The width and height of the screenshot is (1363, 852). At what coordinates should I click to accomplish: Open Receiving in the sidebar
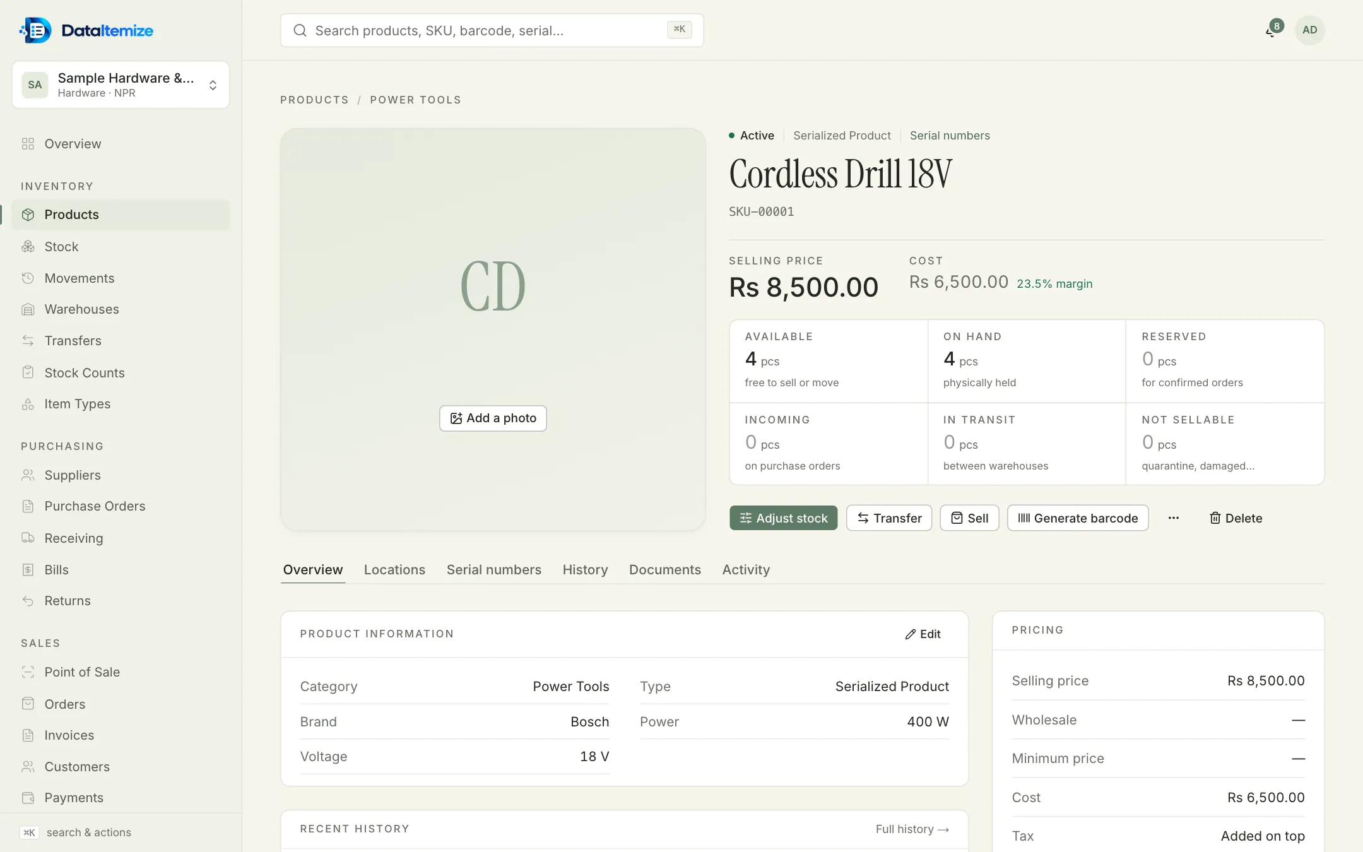[120, 538]
